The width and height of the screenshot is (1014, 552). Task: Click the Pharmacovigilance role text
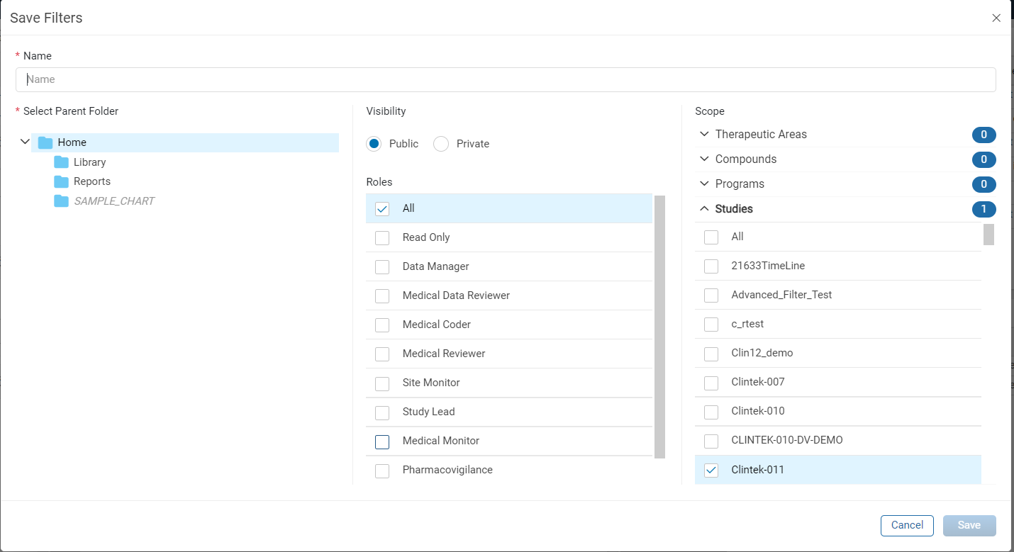click(447, 470)
